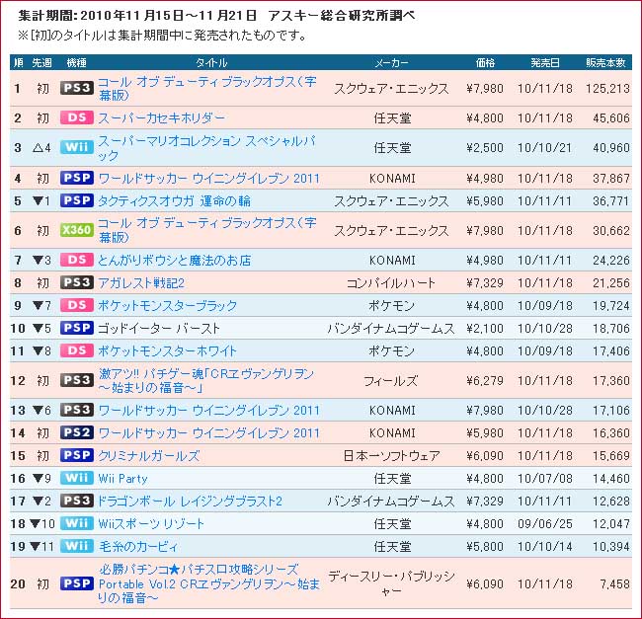Click the PSP badge beside クリミナルガールズ
The width and height of the screenshot is (642, 619).
[77, 455]
